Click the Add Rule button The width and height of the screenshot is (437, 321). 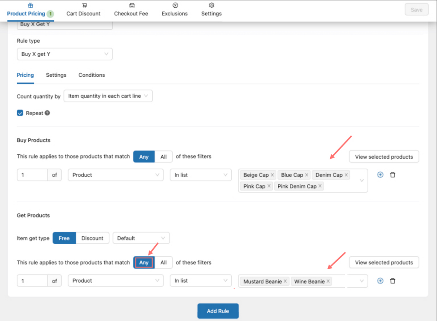pyautogui.click(x=218, y=311)
